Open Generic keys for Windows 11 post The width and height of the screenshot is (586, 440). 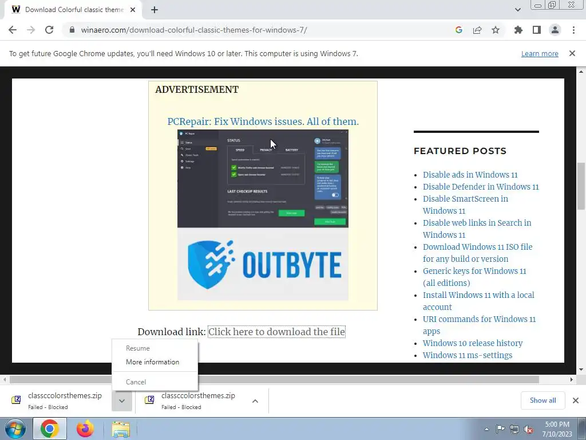tap(474, 277)
